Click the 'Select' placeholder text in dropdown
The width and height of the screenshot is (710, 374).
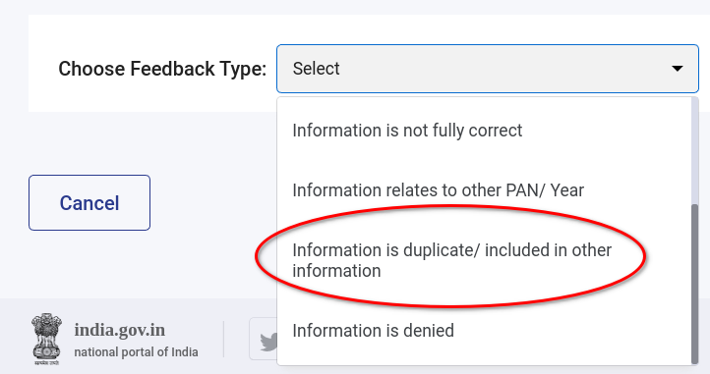(x=316, y=69)
